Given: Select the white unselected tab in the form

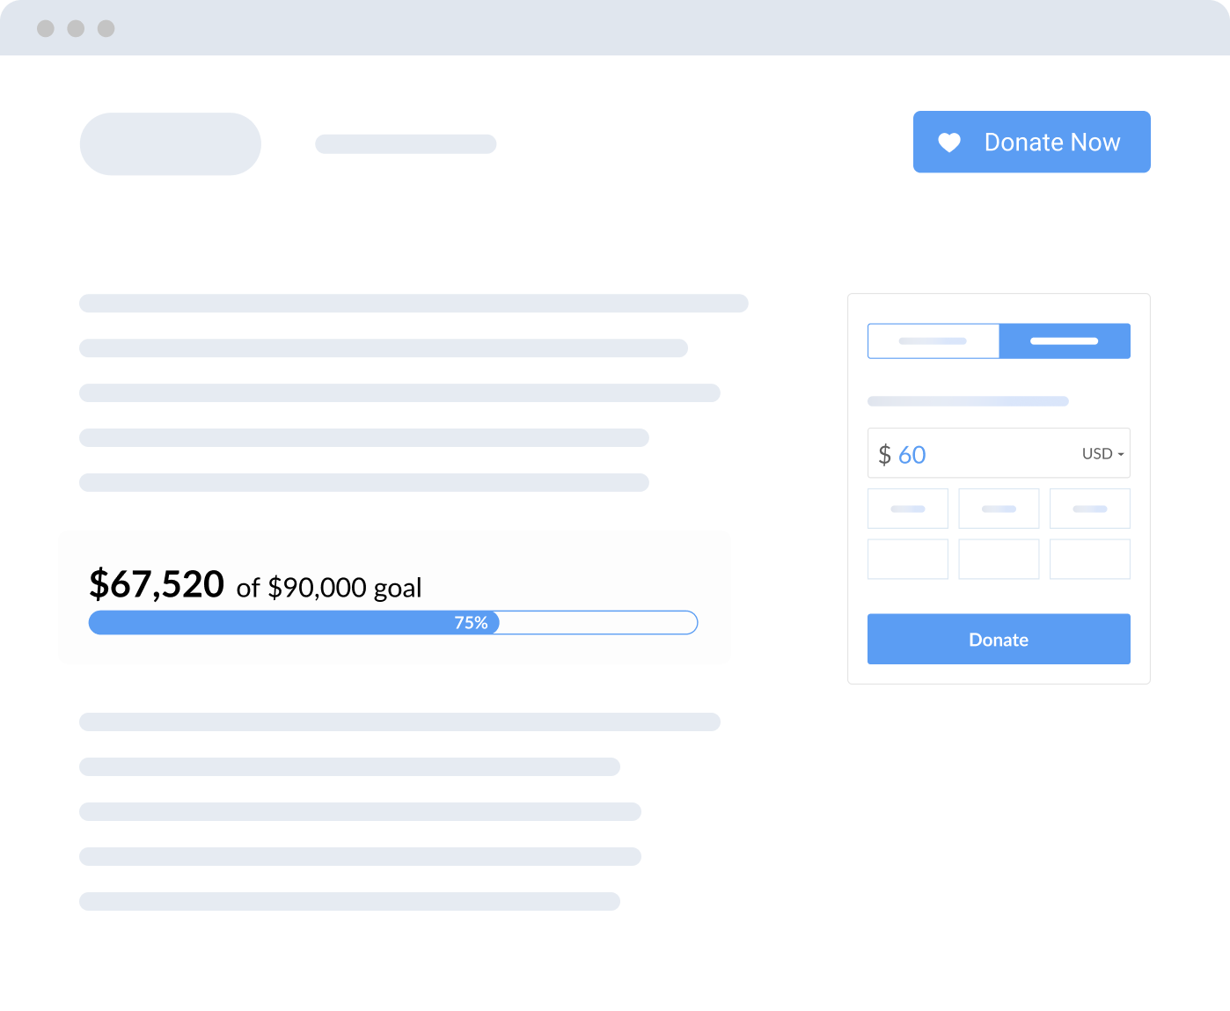Looking at the screenshot, I should coord(933,341).
